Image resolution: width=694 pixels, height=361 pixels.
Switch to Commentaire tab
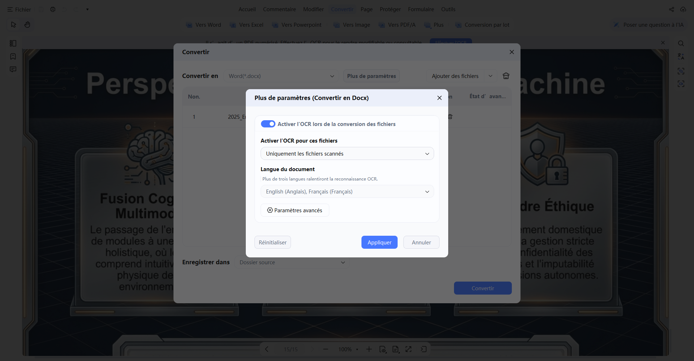[279, 9]
